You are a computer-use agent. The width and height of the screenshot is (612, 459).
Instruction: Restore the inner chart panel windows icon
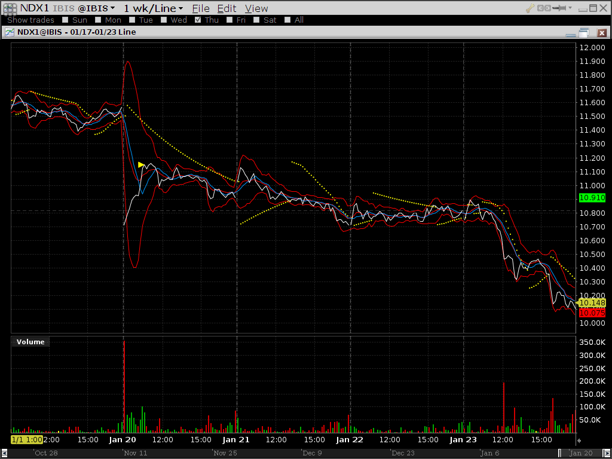tap(584, 33)
